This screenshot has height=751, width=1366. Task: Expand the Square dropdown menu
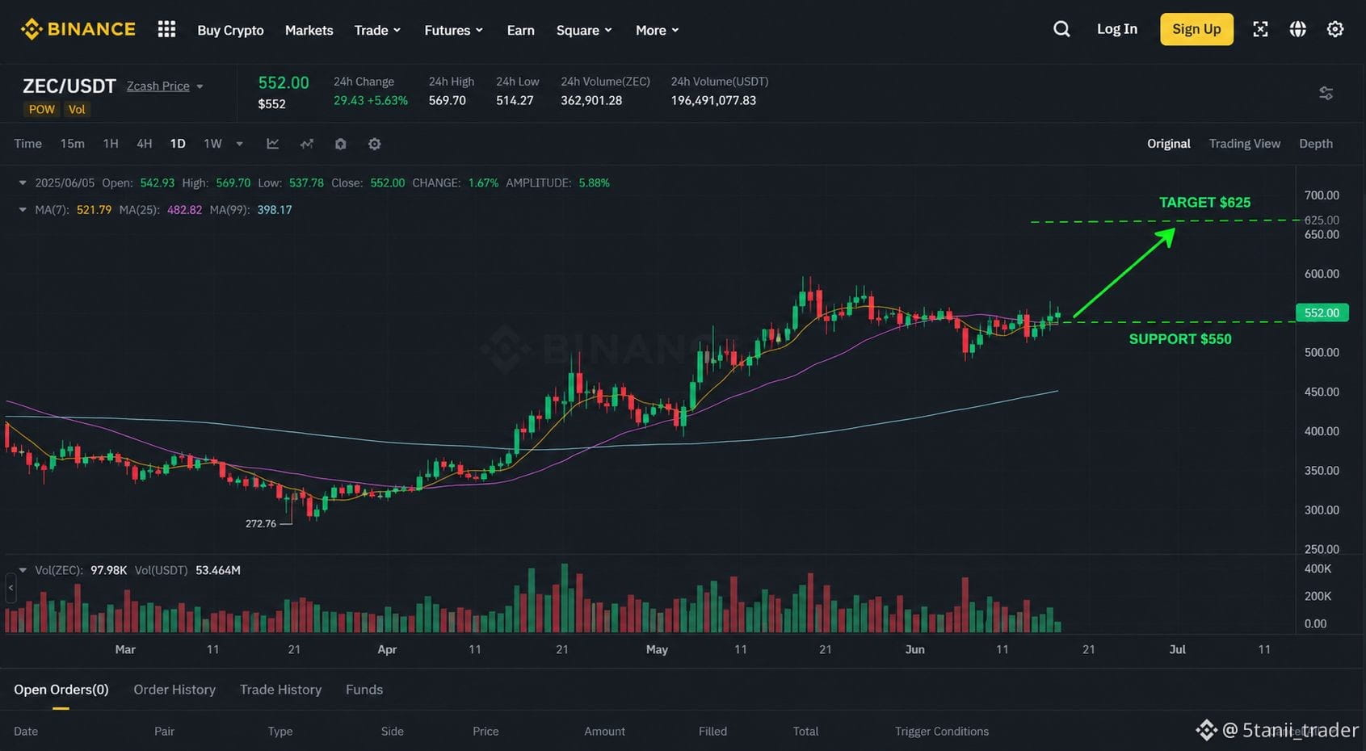pos(584,30)
